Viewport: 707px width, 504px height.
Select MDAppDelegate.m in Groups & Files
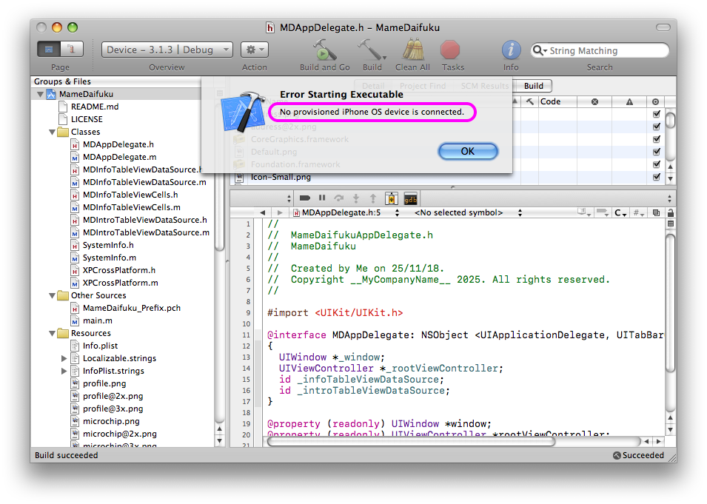pos(119,157)
